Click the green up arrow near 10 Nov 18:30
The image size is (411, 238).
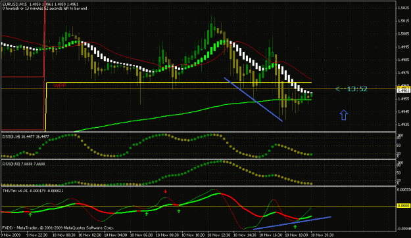click(x=295, y=227)
